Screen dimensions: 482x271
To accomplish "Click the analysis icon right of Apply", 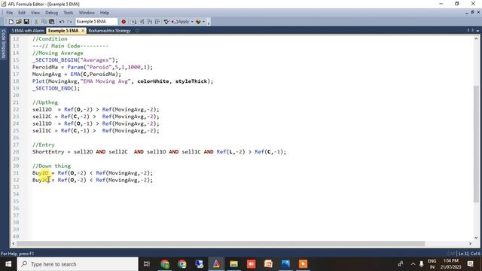I will click(x=198, y=22).
